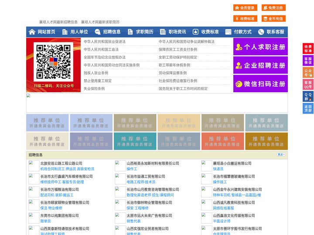314x235 pixels.
Task: Click the news icon beside 职场资讯
Action: [163, 32]
